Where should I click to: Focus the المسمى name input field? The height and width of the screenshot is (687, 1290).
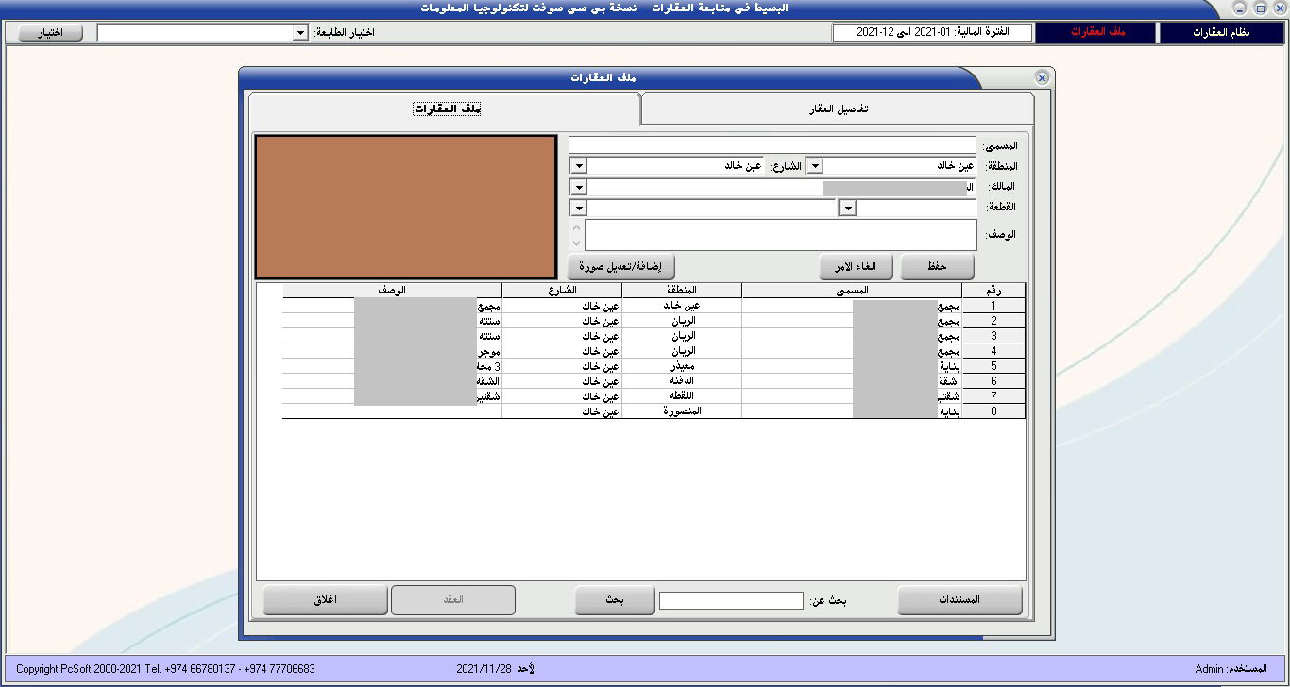pos(772,145)
